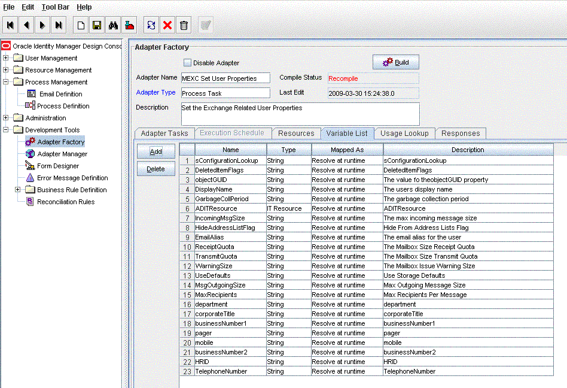The height and width of the screenshot is (388, 567).
Task: Open the Tool Bar menu
Action: [x=56, y=7]
